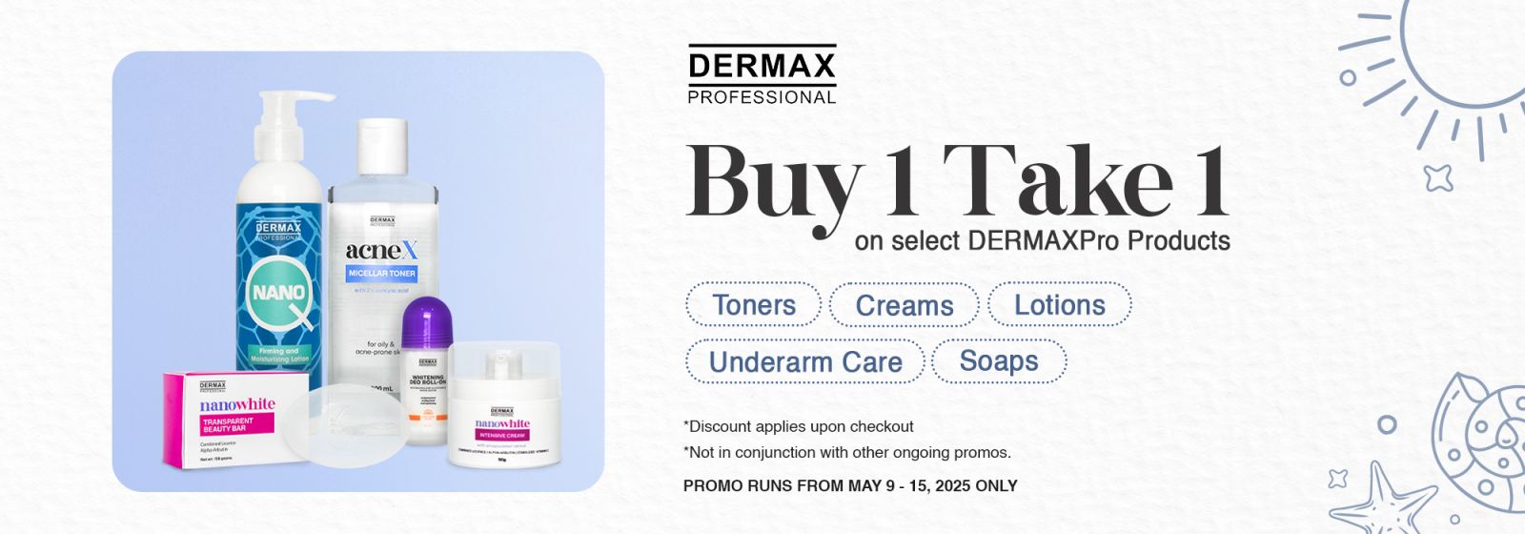Select the Toners category pill
Image resolution: width=1525 pixels, height=534 pixels.
(753, 305)
